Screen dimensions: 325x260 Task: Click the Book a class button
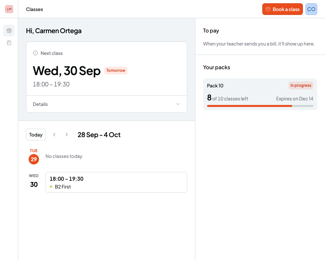coord(282,9)
